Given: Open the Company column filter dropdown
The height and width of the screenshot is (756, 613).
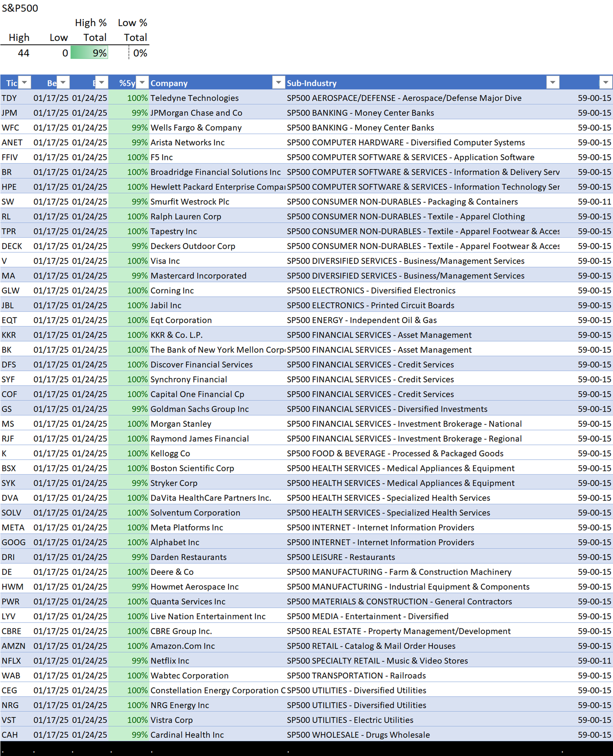Looking at the screenshot, I should [278, 83].
